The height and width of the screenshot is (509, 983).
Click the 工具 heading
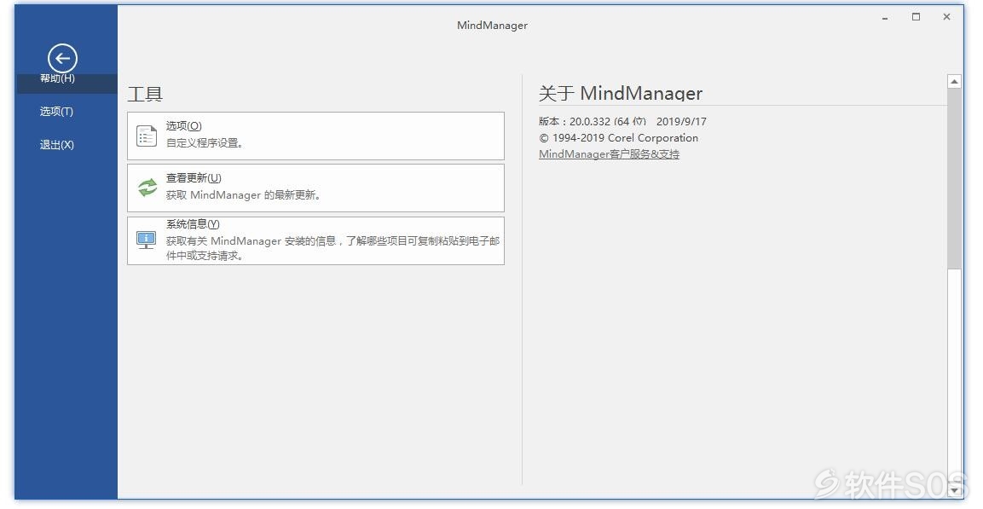pyautogui.click(x=145, y=95)
